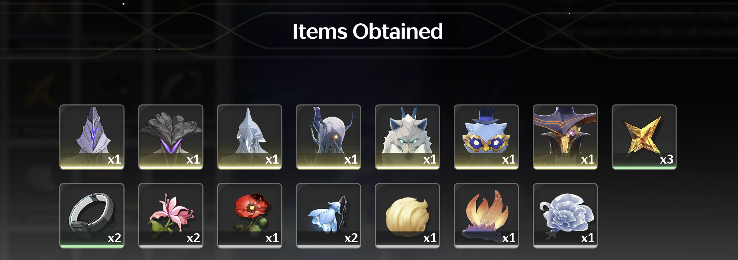This screenshot has width=738, height=260.
Task: Select the pale blue cloud-like flower item
Action: tap(565, 215)
